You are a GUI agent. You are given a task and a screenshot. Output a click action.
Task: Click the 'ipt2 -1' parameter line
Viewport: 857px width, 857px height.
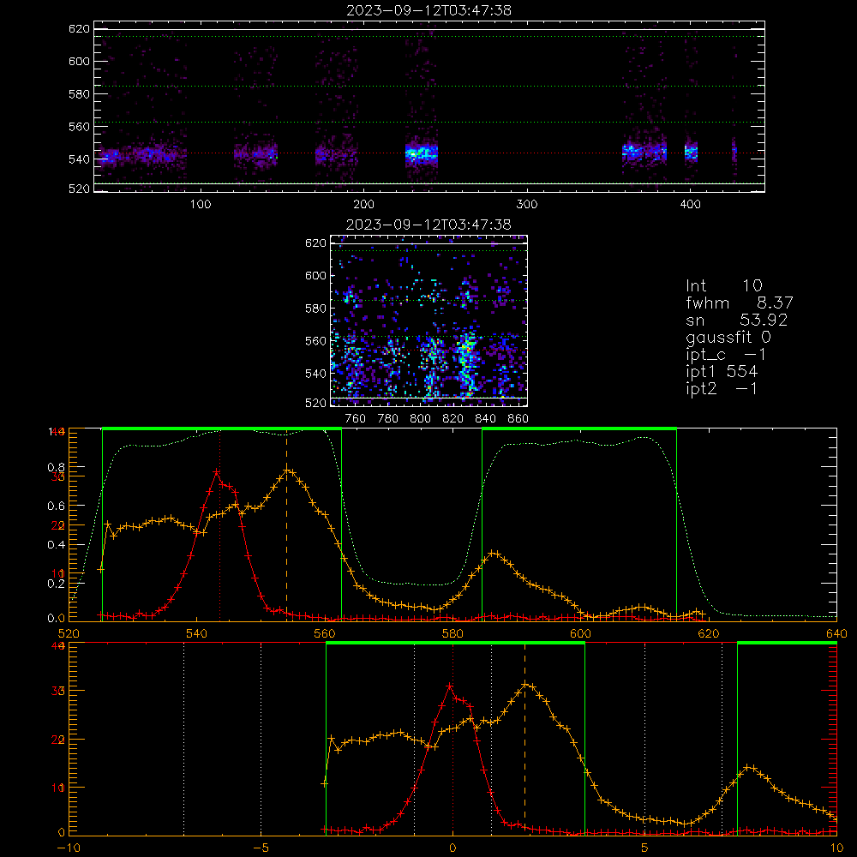point(722,388)
